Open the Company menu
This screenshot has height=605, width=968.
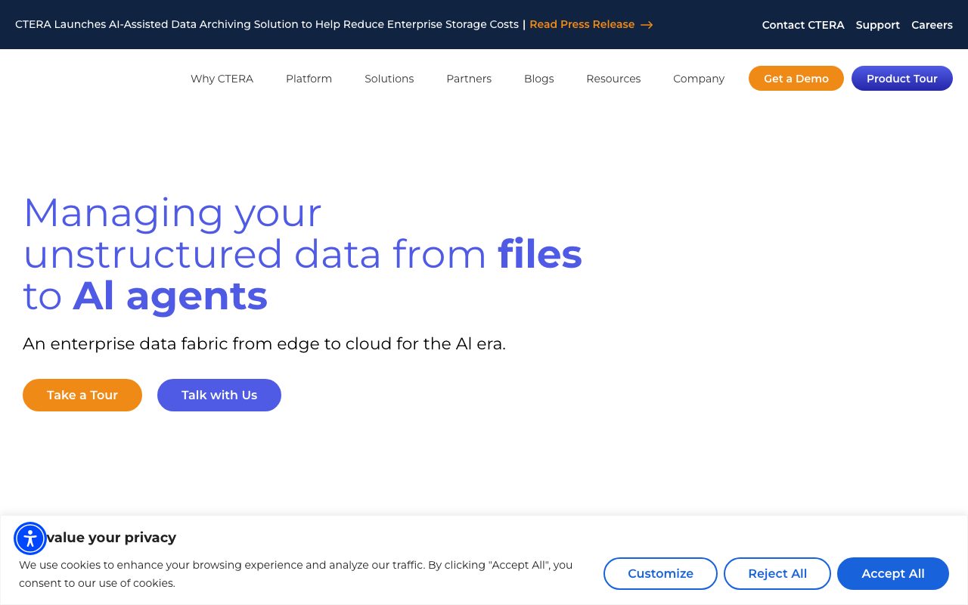click(x=699, y=79)
